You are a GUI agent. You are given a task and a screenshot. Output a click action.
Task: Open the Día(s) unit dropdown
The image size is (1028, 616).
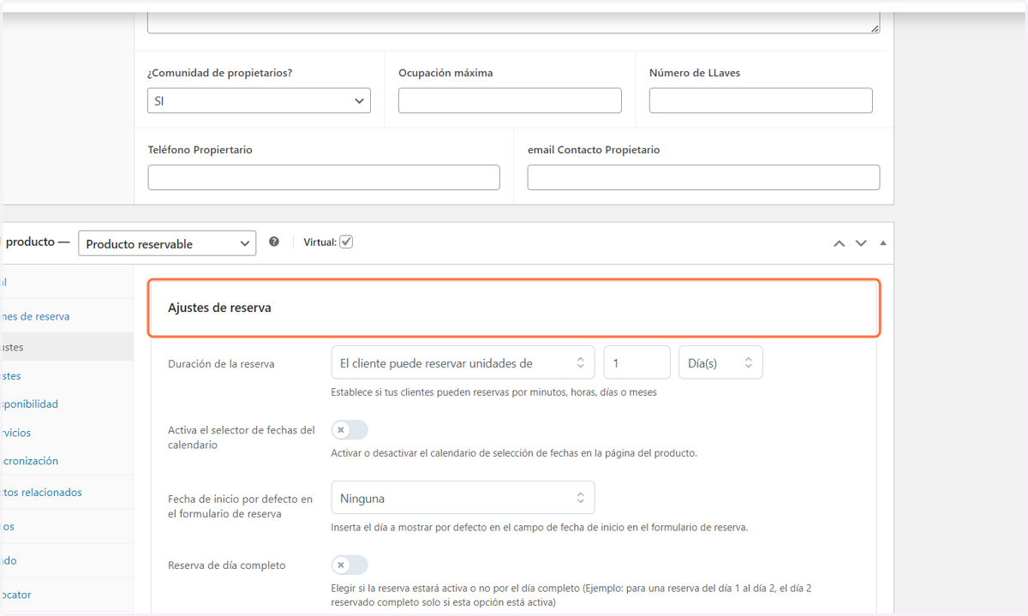(720, 362)
